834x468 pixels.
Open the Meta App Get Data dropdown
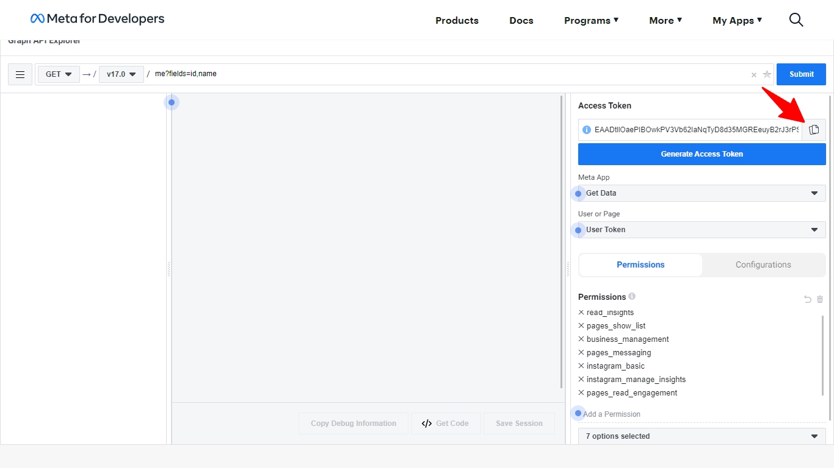coord(702,193)
